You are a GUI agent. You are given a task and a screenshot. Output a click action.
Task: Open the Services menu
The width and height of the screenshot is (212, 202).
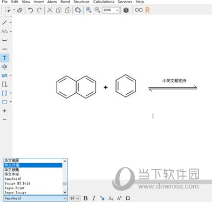click(x=125, y=2)
